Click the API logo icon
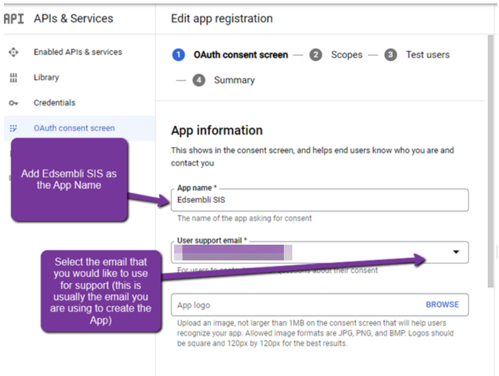 [x=14, y=19]
